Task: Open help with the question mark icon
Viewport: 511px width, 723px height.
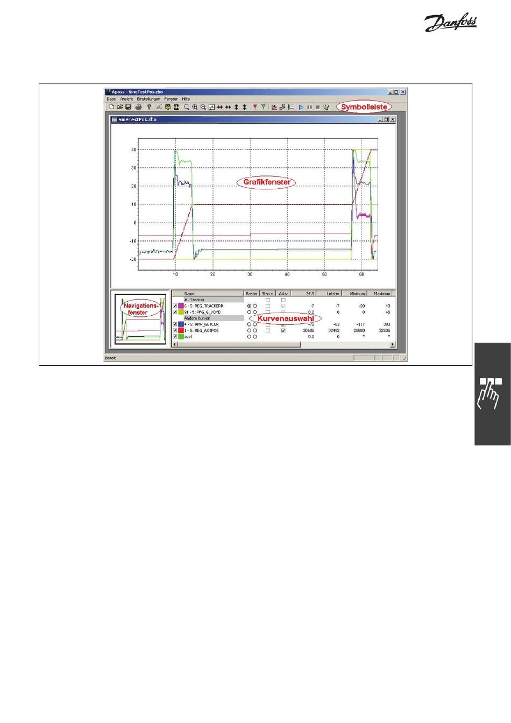Action: click(149, 107)
